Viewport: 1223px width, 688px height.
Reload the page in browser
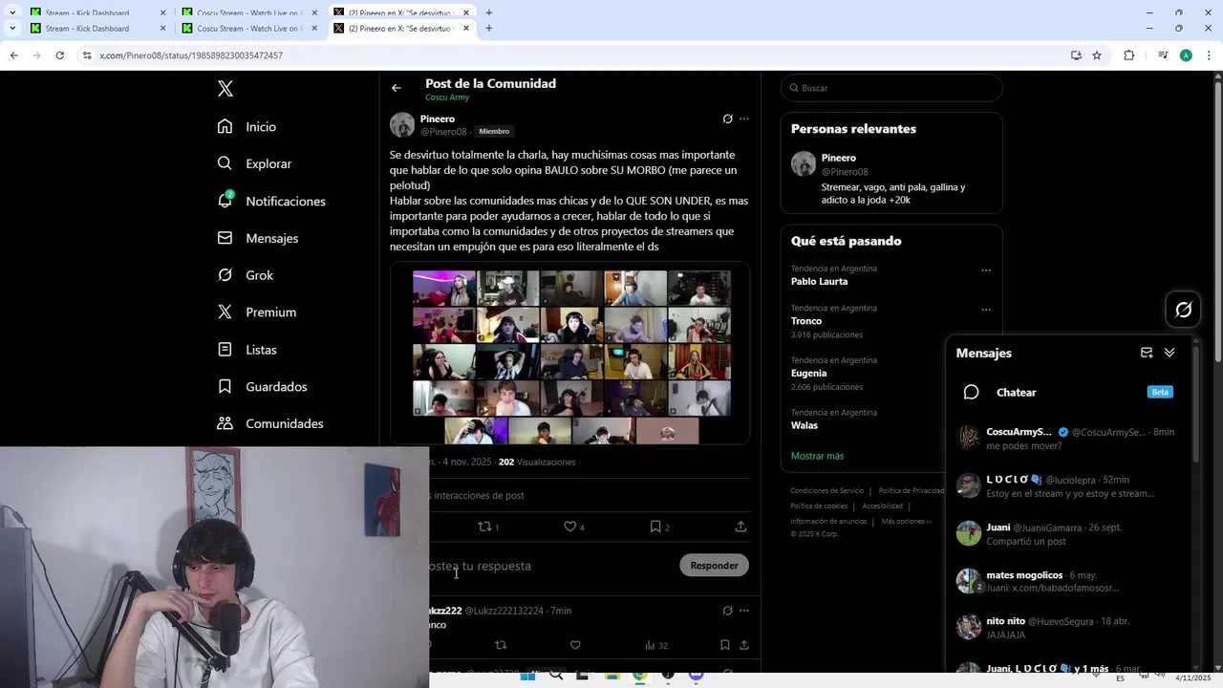pyautogui.click(x=59, y=55)
